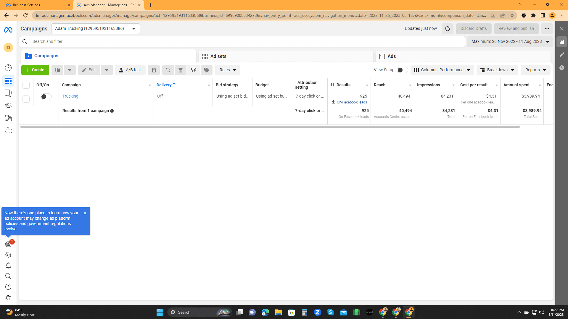
Task: Click the clipboard paste icon in toolbar
Action: point(154,70)
